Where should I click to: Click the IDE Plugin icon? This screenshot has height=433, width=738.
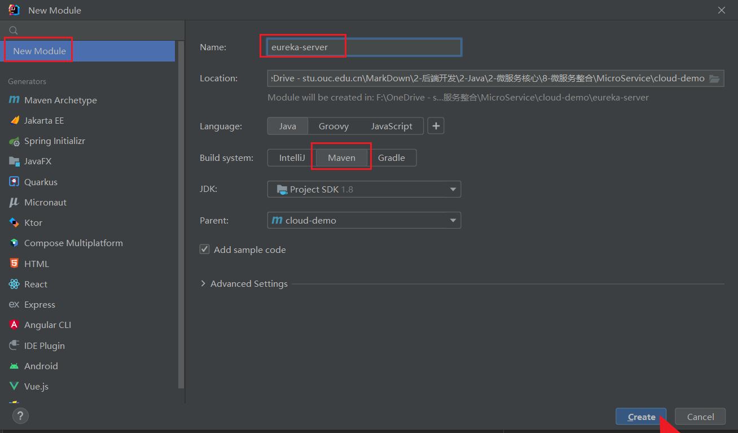pyautogui.click(x=14, y=345)
